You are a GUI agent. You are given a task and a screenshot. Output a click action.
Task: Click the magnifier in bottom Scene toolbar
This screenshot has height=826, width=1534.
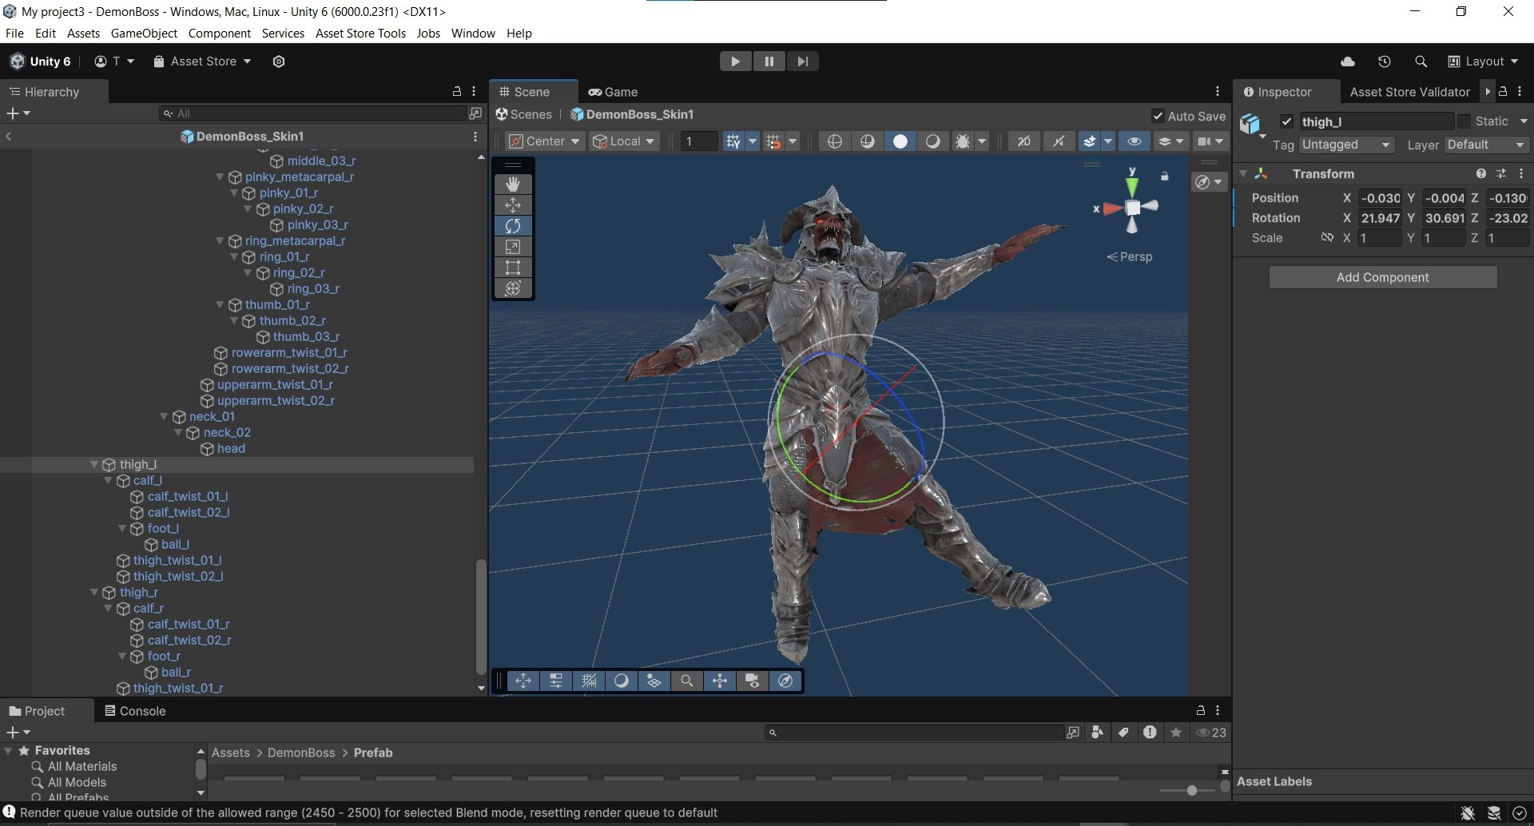(x=686, y=681)
